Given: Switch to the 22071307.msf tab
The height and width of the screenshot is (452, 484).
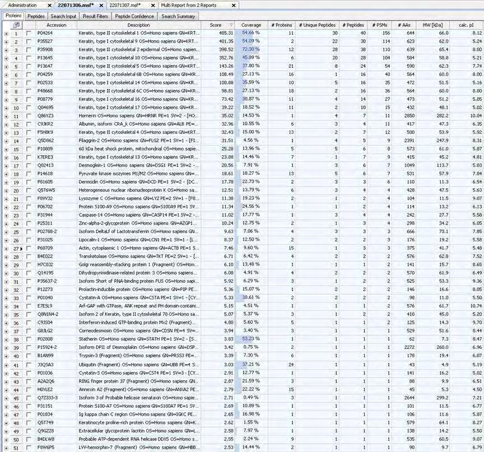Looking at the screenshot, I should click(x=125, y=5).
